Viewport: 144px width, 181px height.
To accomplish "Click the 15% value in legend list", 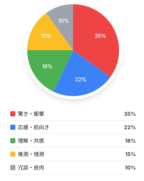I will click(131, 154).
